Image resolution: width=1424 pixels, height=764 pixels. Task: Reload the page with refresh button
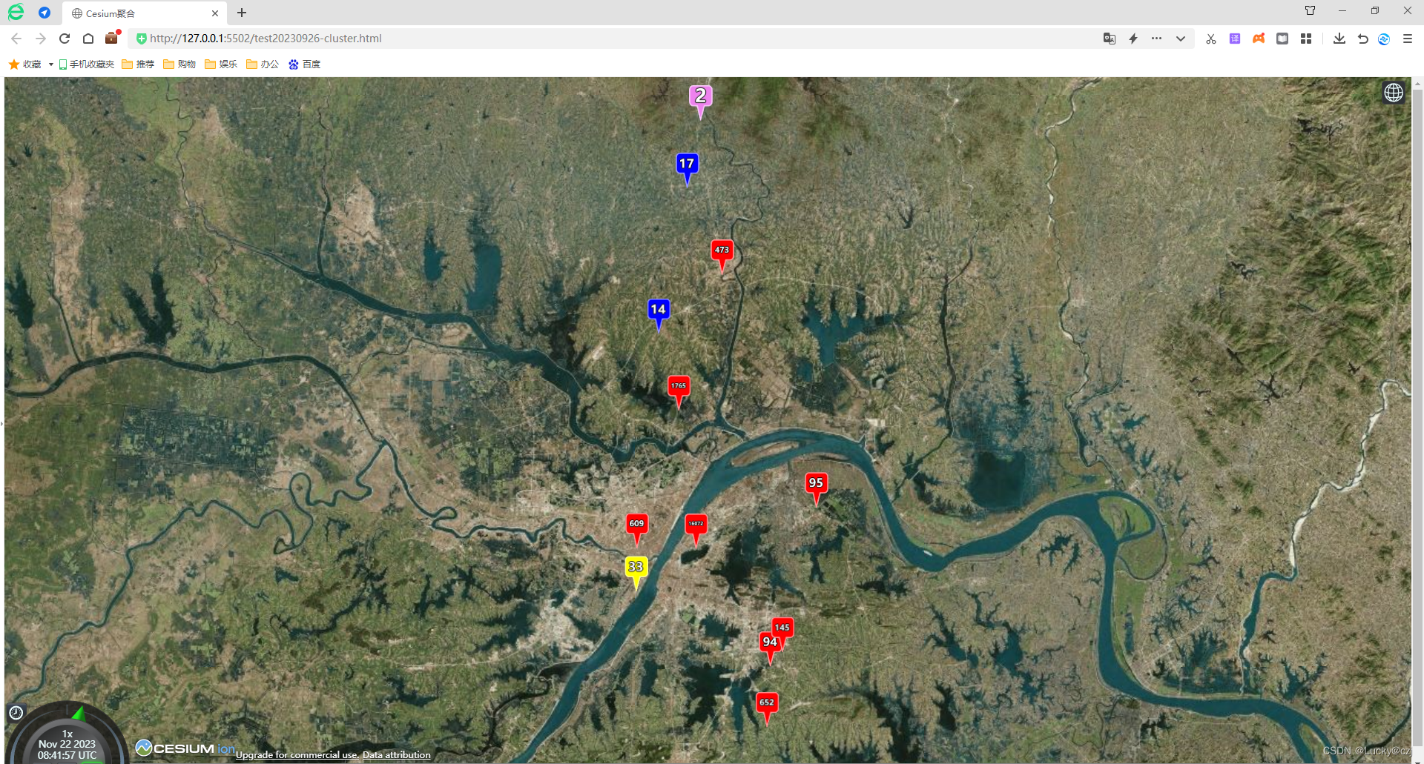coord(65,39)
